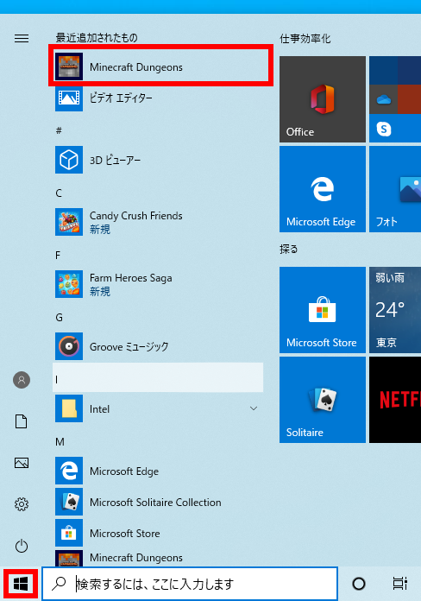Open Minecraft Dungeons under M section
This screenshot has width=421, height=601.
tap(158, 558)
